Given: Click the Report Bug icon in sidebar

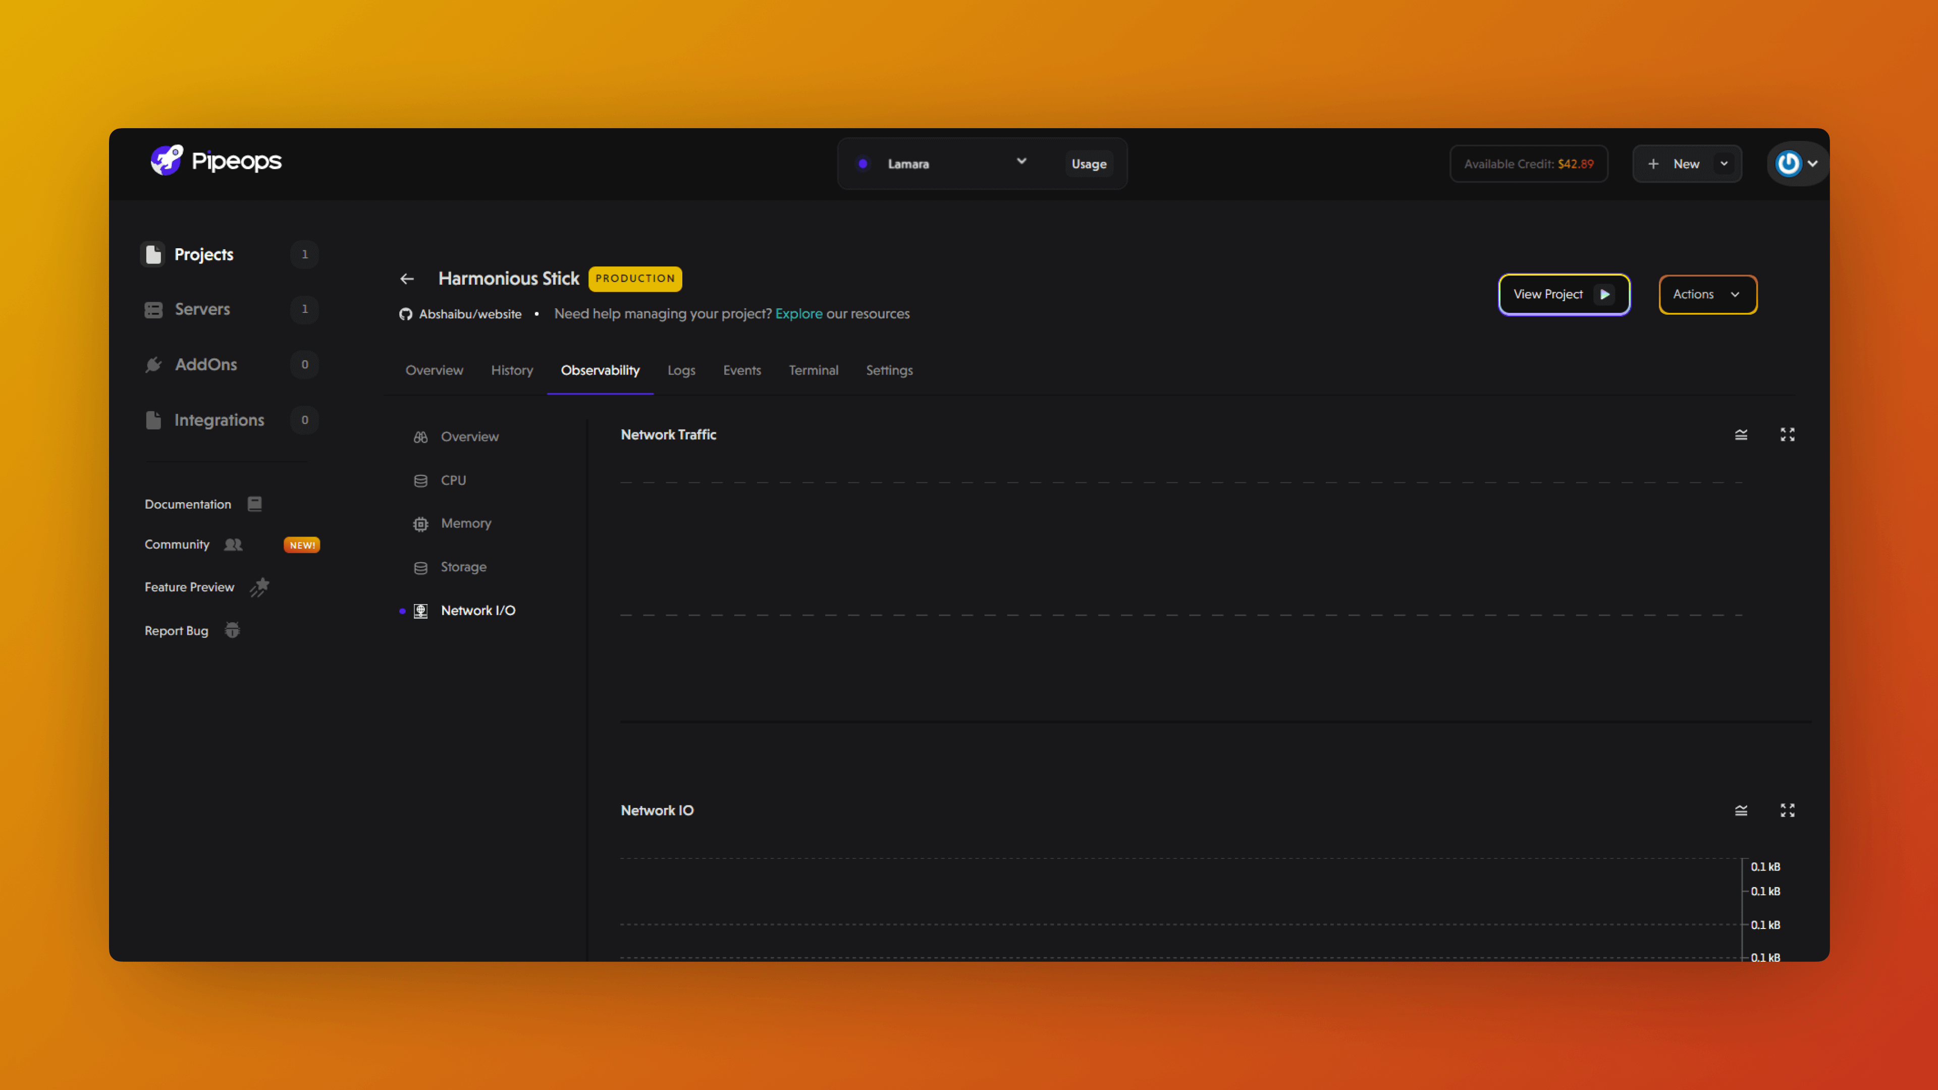Looking at the screenshot, I should point(232,629).
